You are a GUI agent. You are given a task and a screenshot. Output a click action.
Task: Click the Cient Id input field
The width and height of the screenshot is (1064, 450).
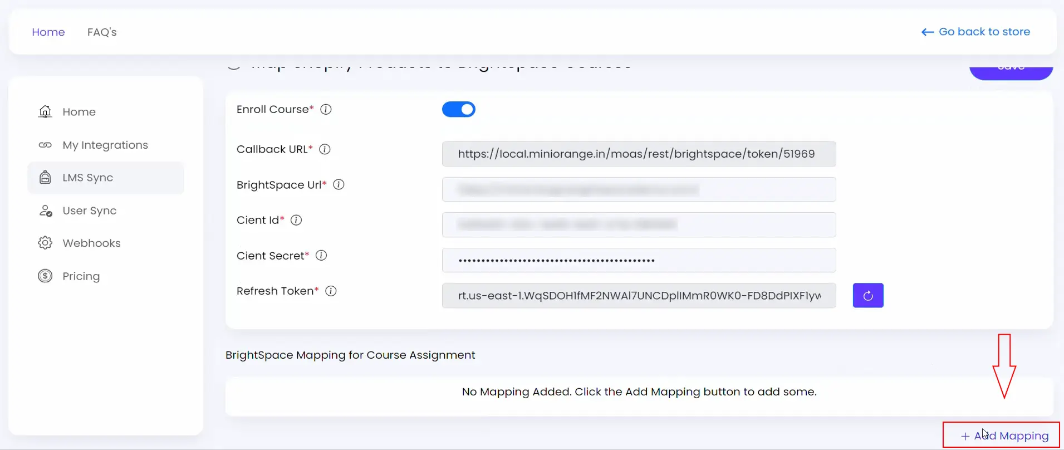click(x=639, y=224)
